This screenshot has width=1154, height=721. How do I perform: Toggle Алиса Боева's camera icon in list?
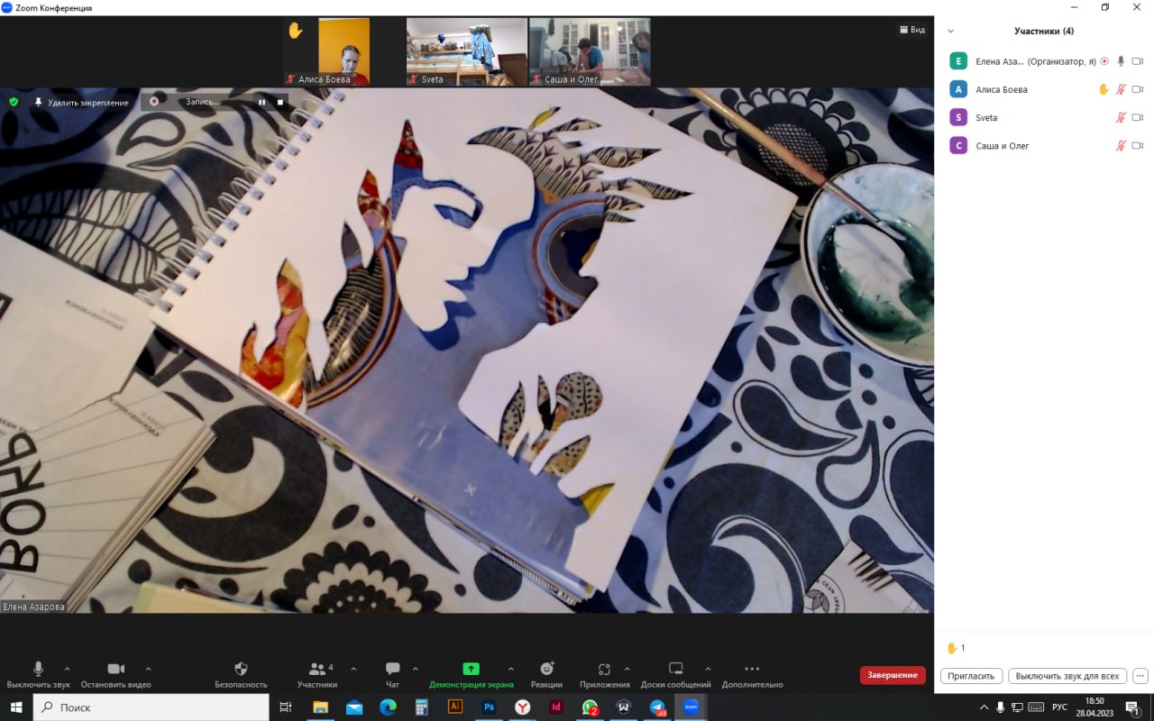(1137, 89)
